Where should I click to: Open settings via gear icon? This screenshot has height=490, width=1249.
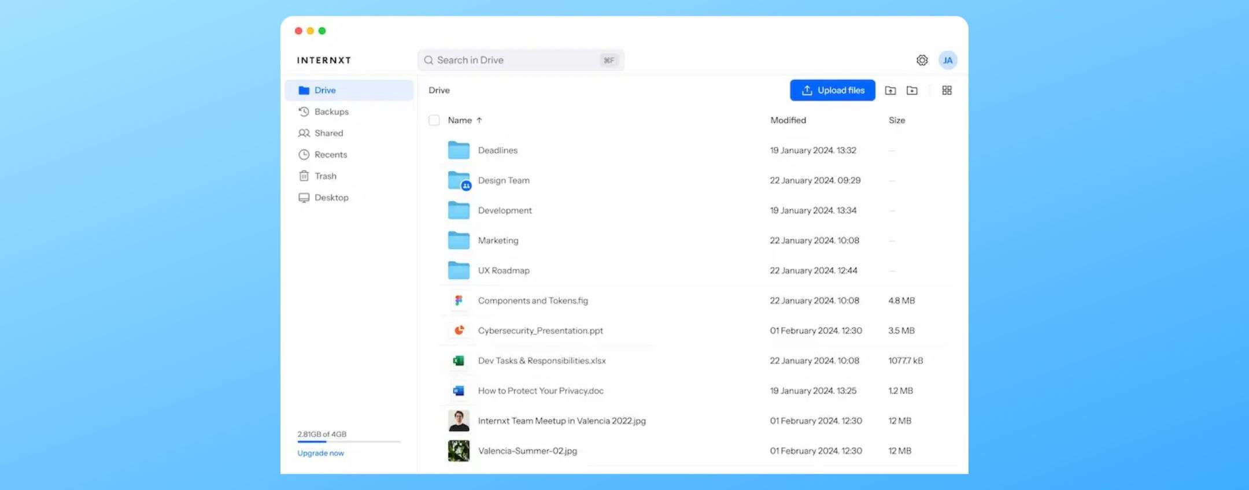(x=922, y=60)
